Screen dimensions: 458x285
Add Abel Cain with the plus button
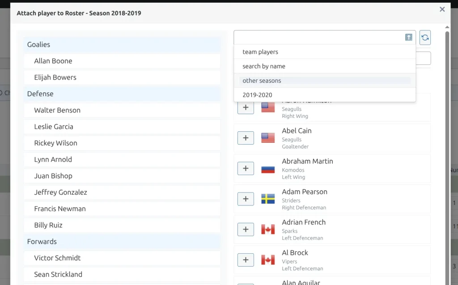pyautogui.click(x=246, y=138)
